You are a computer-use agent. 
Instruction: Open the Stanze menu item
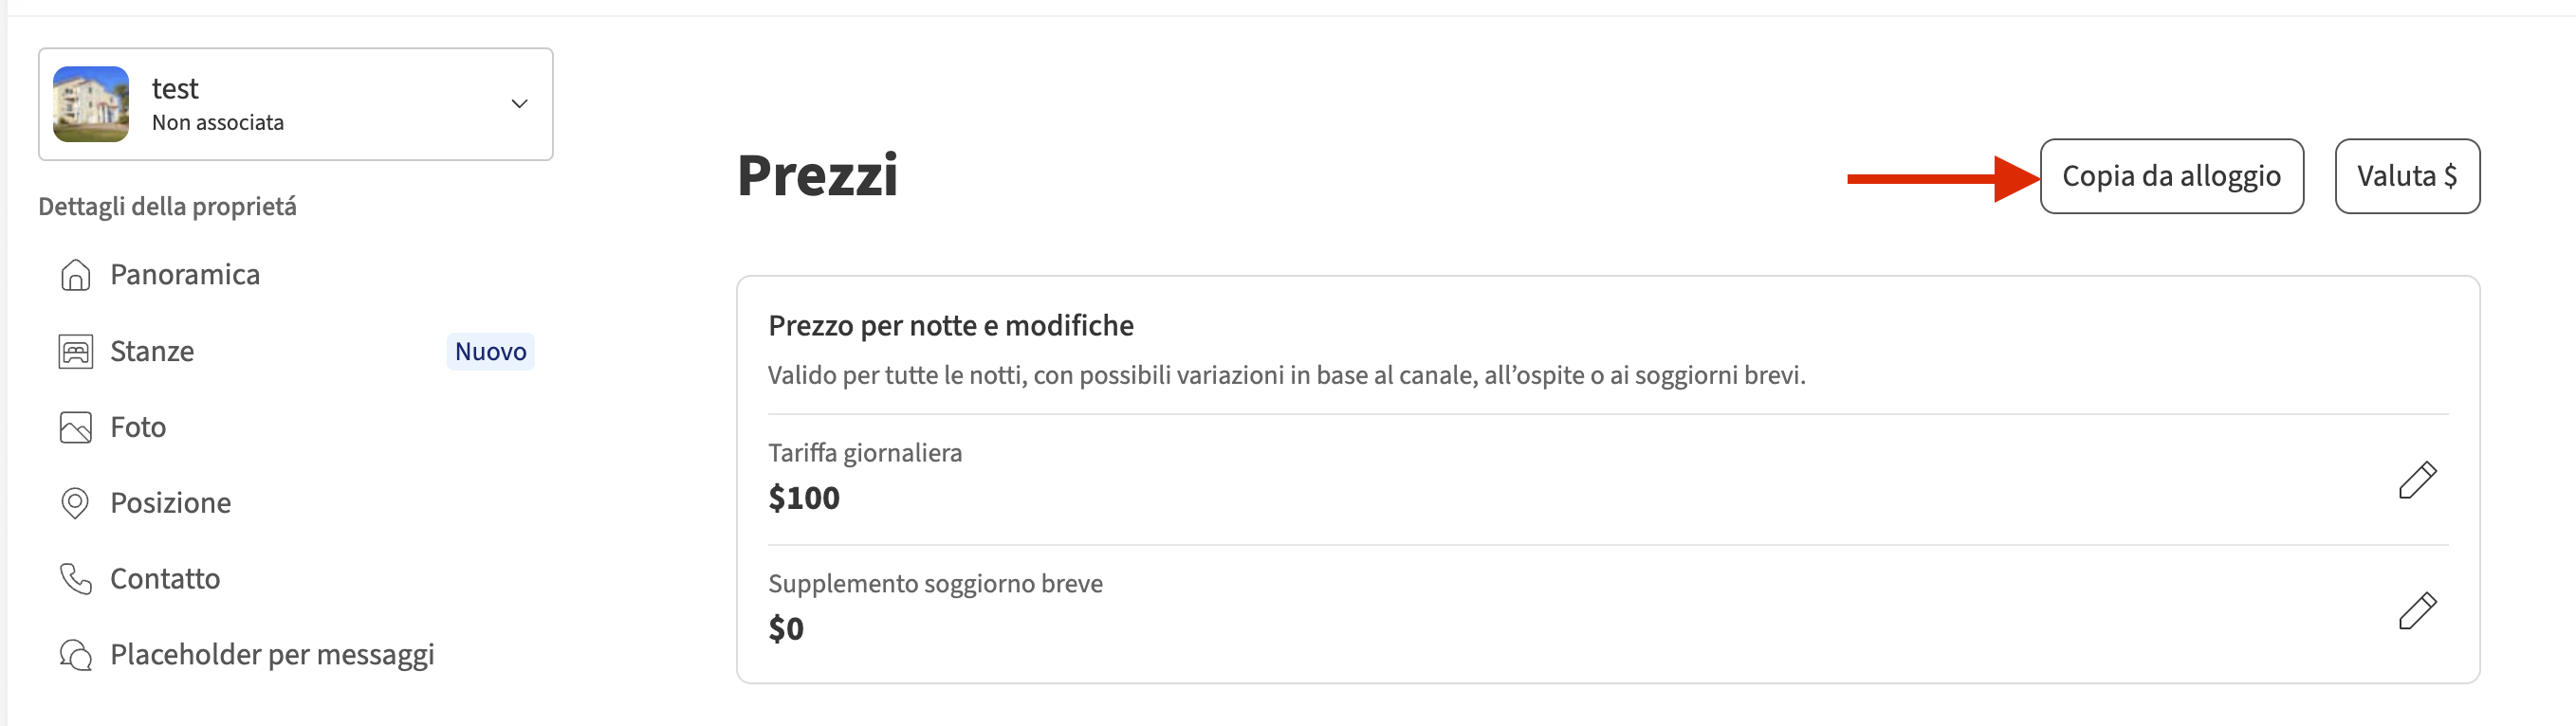click(x=152, y=352)
